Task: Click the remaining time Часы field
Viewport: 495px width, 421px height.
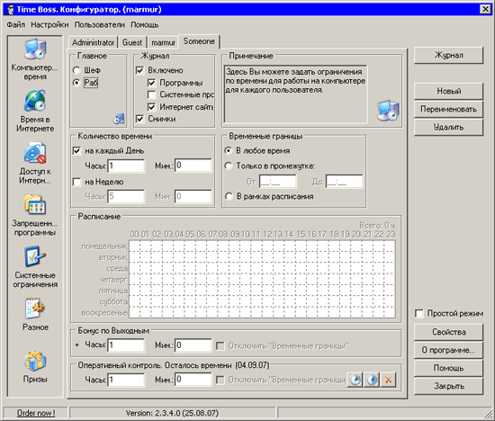Action: click(x=126, y=380)
